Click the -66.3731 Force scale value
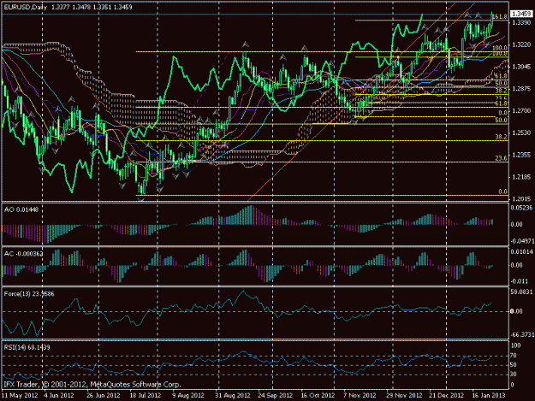 click(522, 335)
